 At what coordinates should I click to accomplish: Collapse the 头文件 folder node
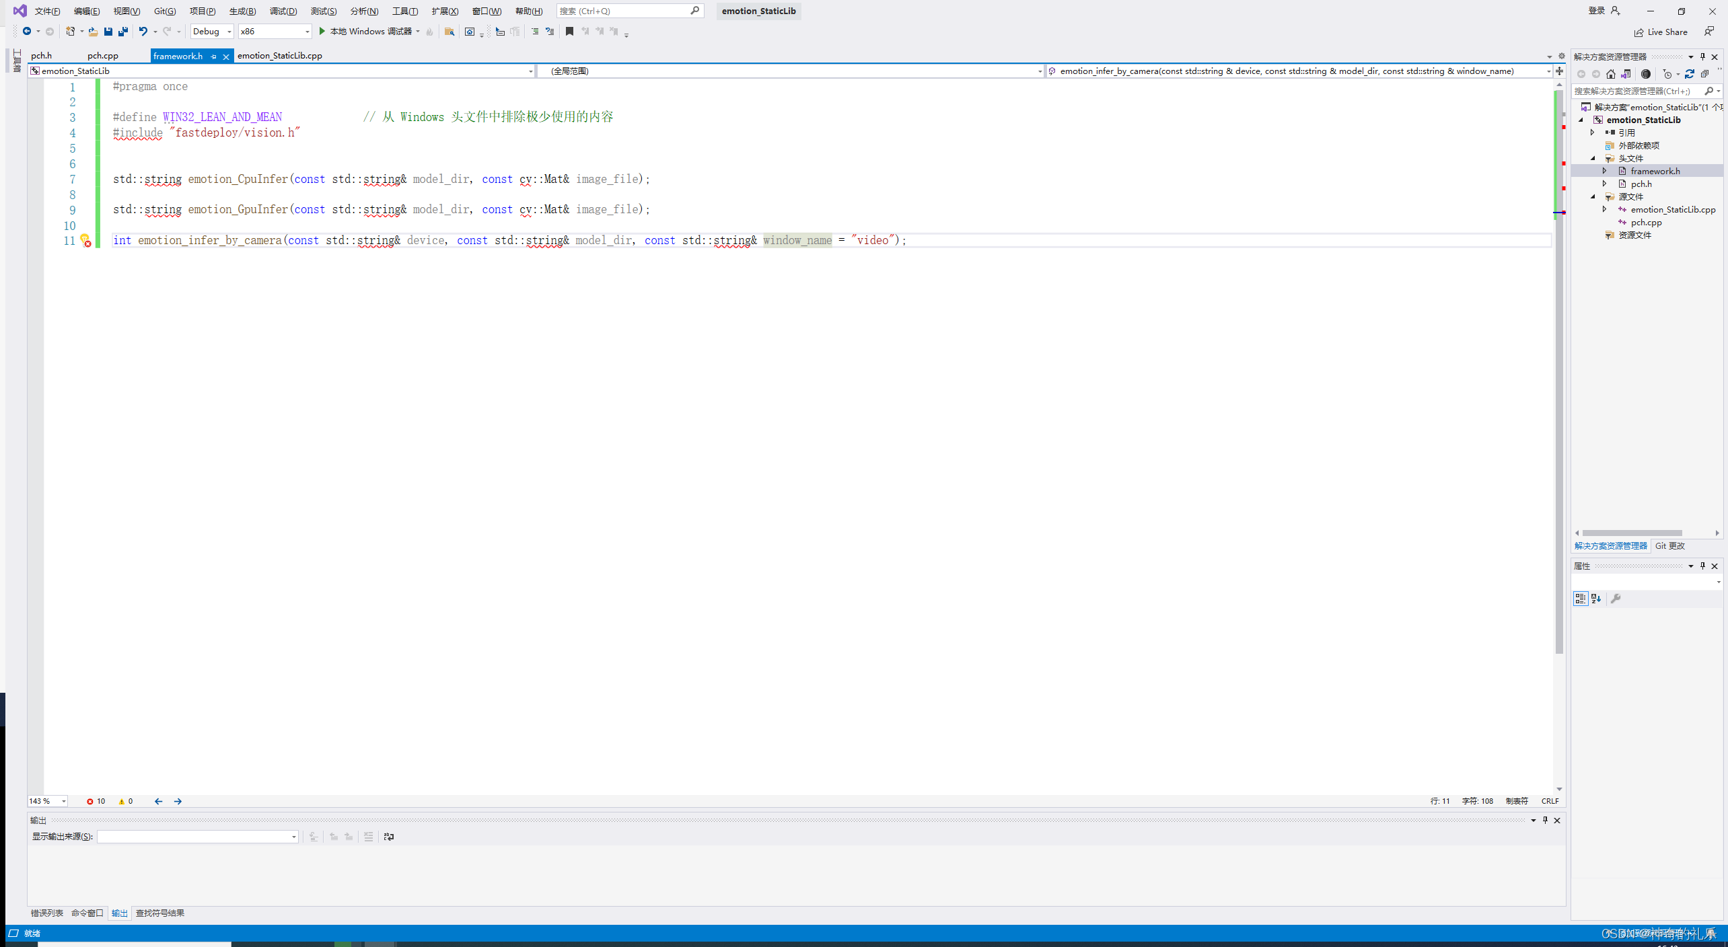(x=1592, y=158)
